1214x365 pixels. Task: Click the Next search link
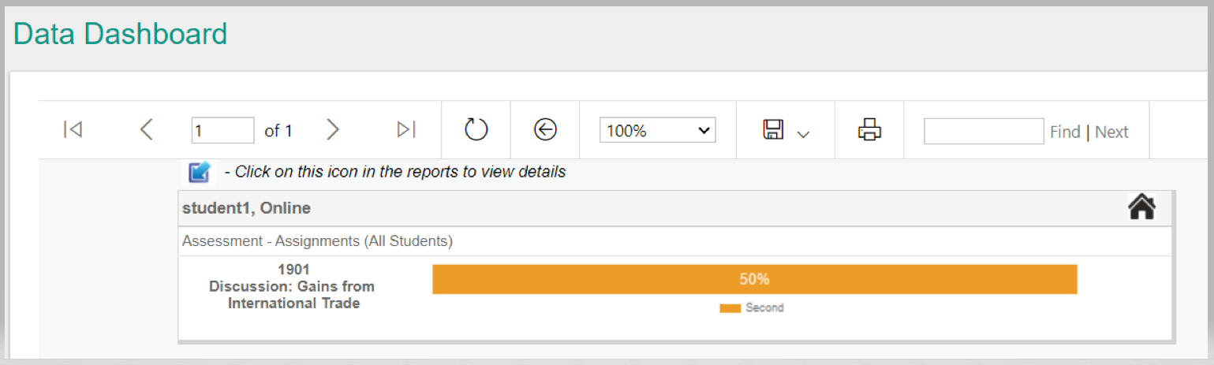tap(1111, 132)
